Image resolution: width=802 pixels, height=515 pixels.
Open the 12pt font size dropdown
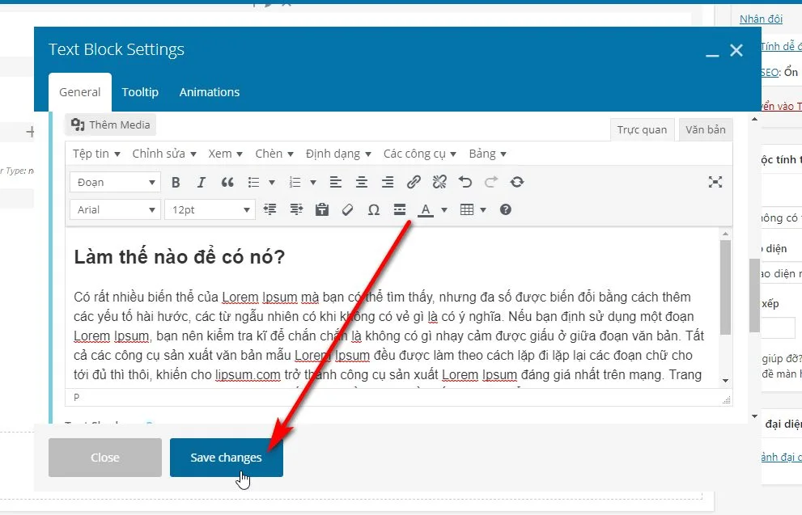pos(210,209)
